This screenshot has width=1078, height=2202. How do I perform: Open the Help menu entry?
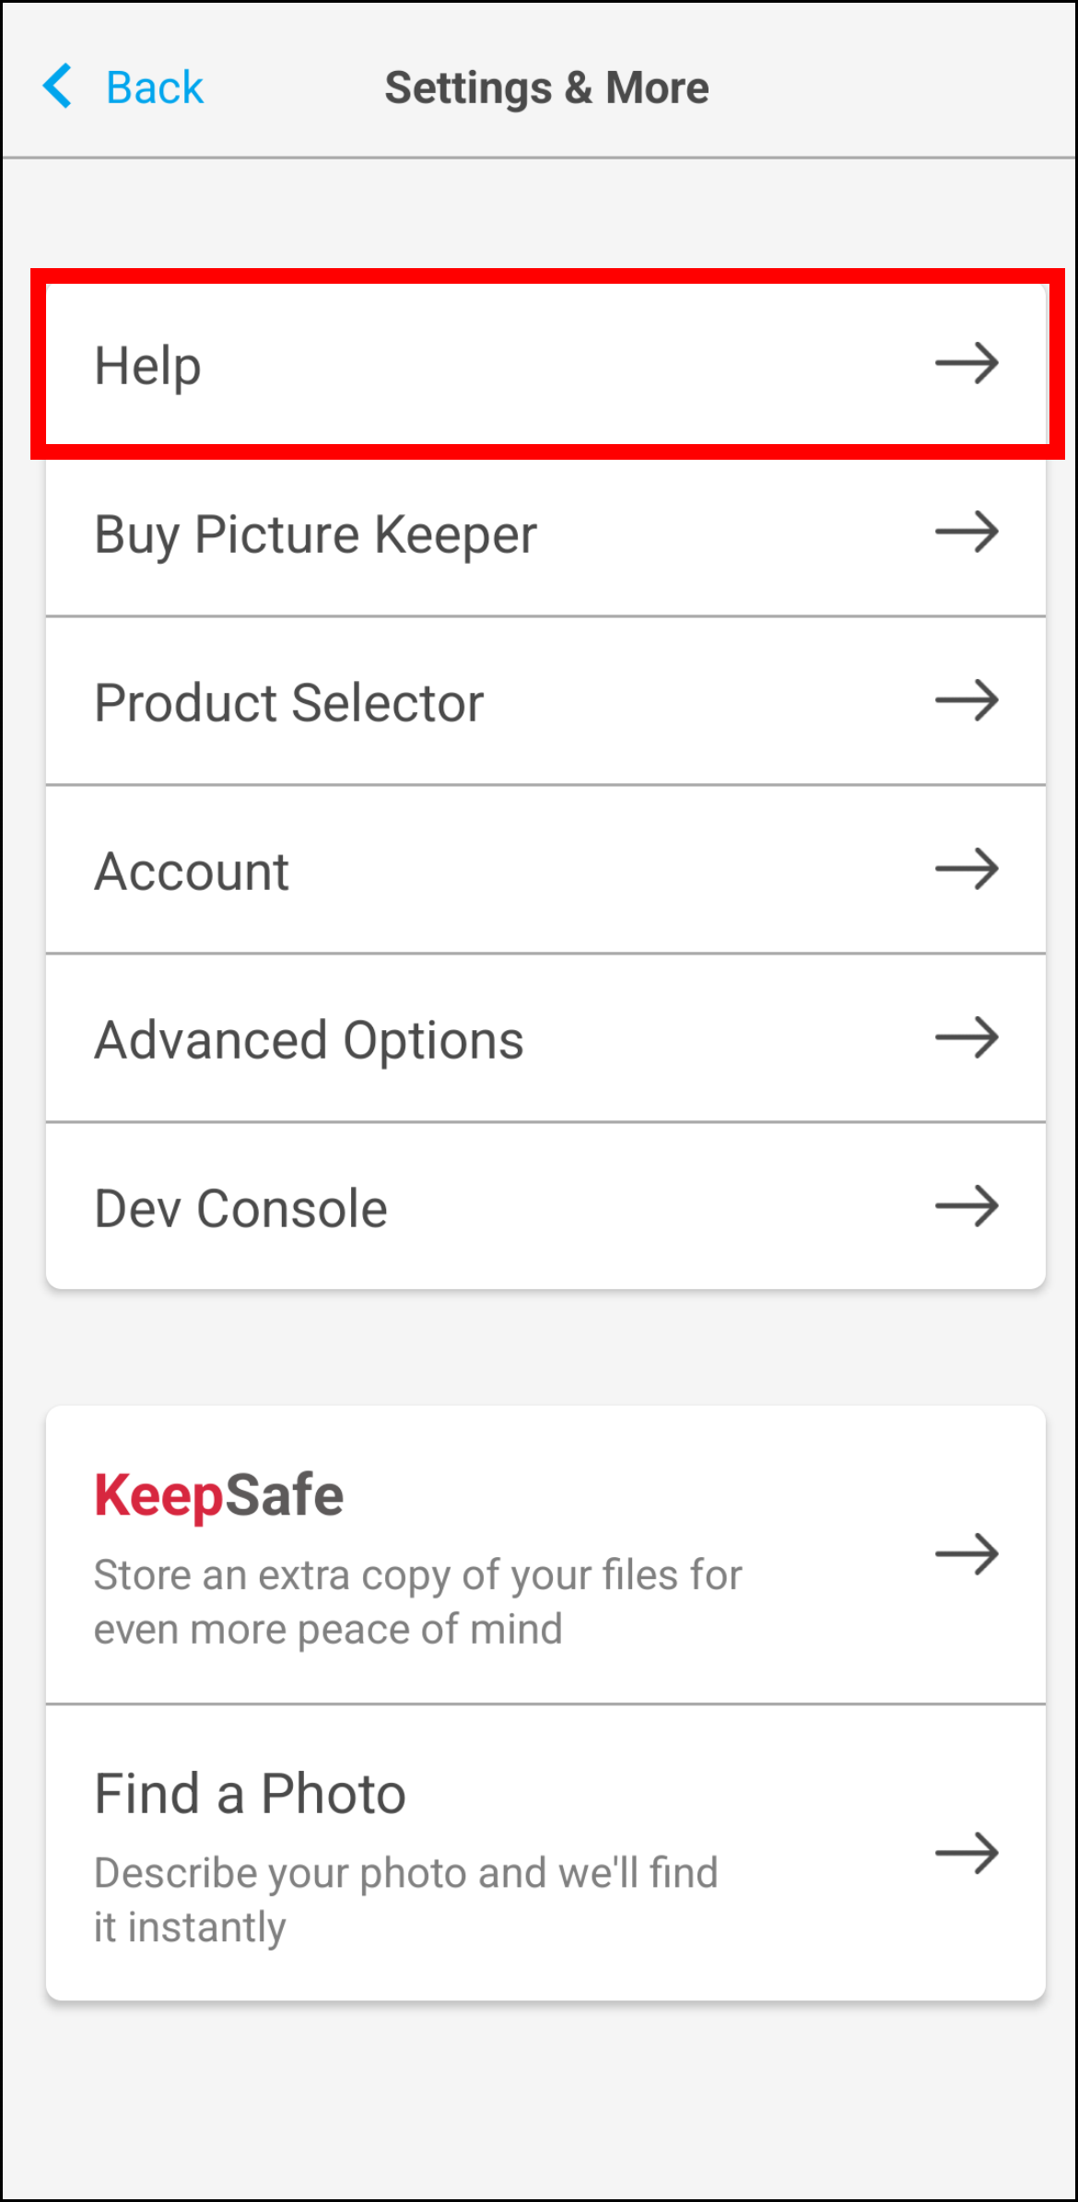546,365
